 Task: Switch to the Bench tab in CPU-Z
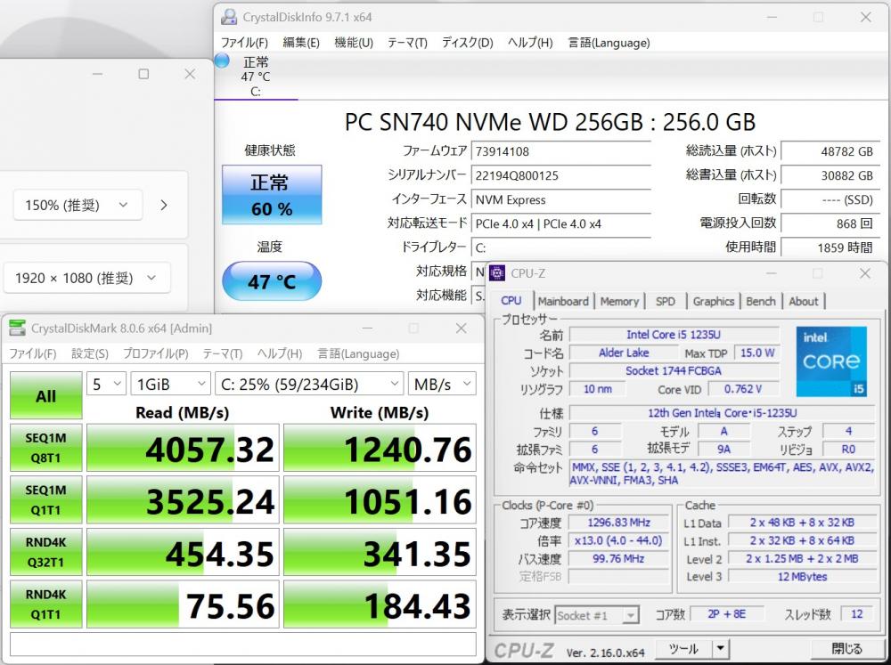[761, 302]
